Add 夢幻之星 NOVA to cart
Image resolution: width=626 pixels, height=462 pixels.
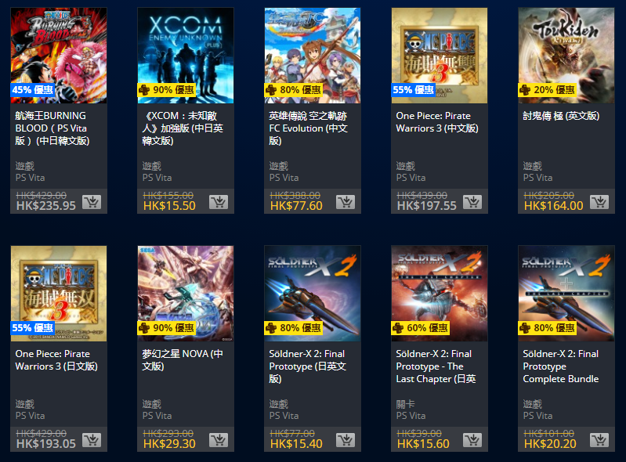(x=219, y=440)
